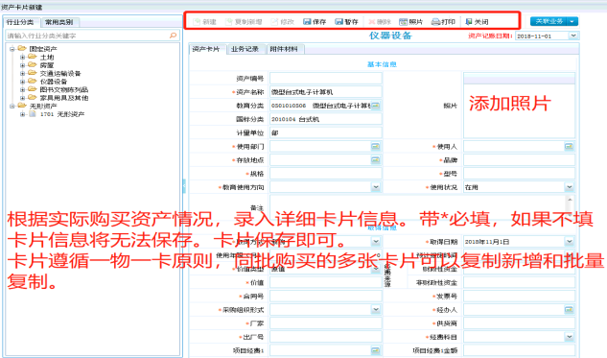Click the left panel collapse handle
The height and width of the screenshot is (358, 607).
184,186
